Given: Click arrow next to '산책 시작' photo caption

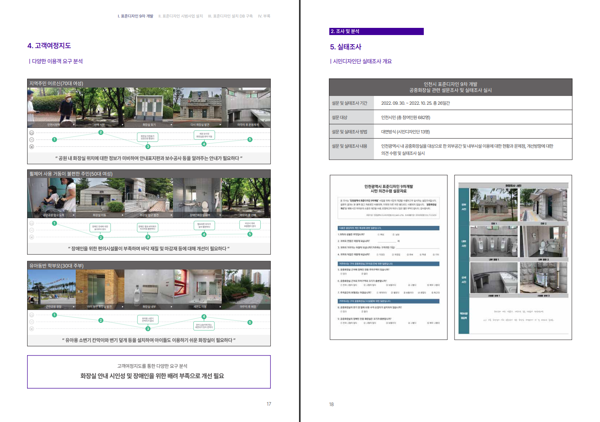Looking at the screenshot, I should (x=122, y=125).
